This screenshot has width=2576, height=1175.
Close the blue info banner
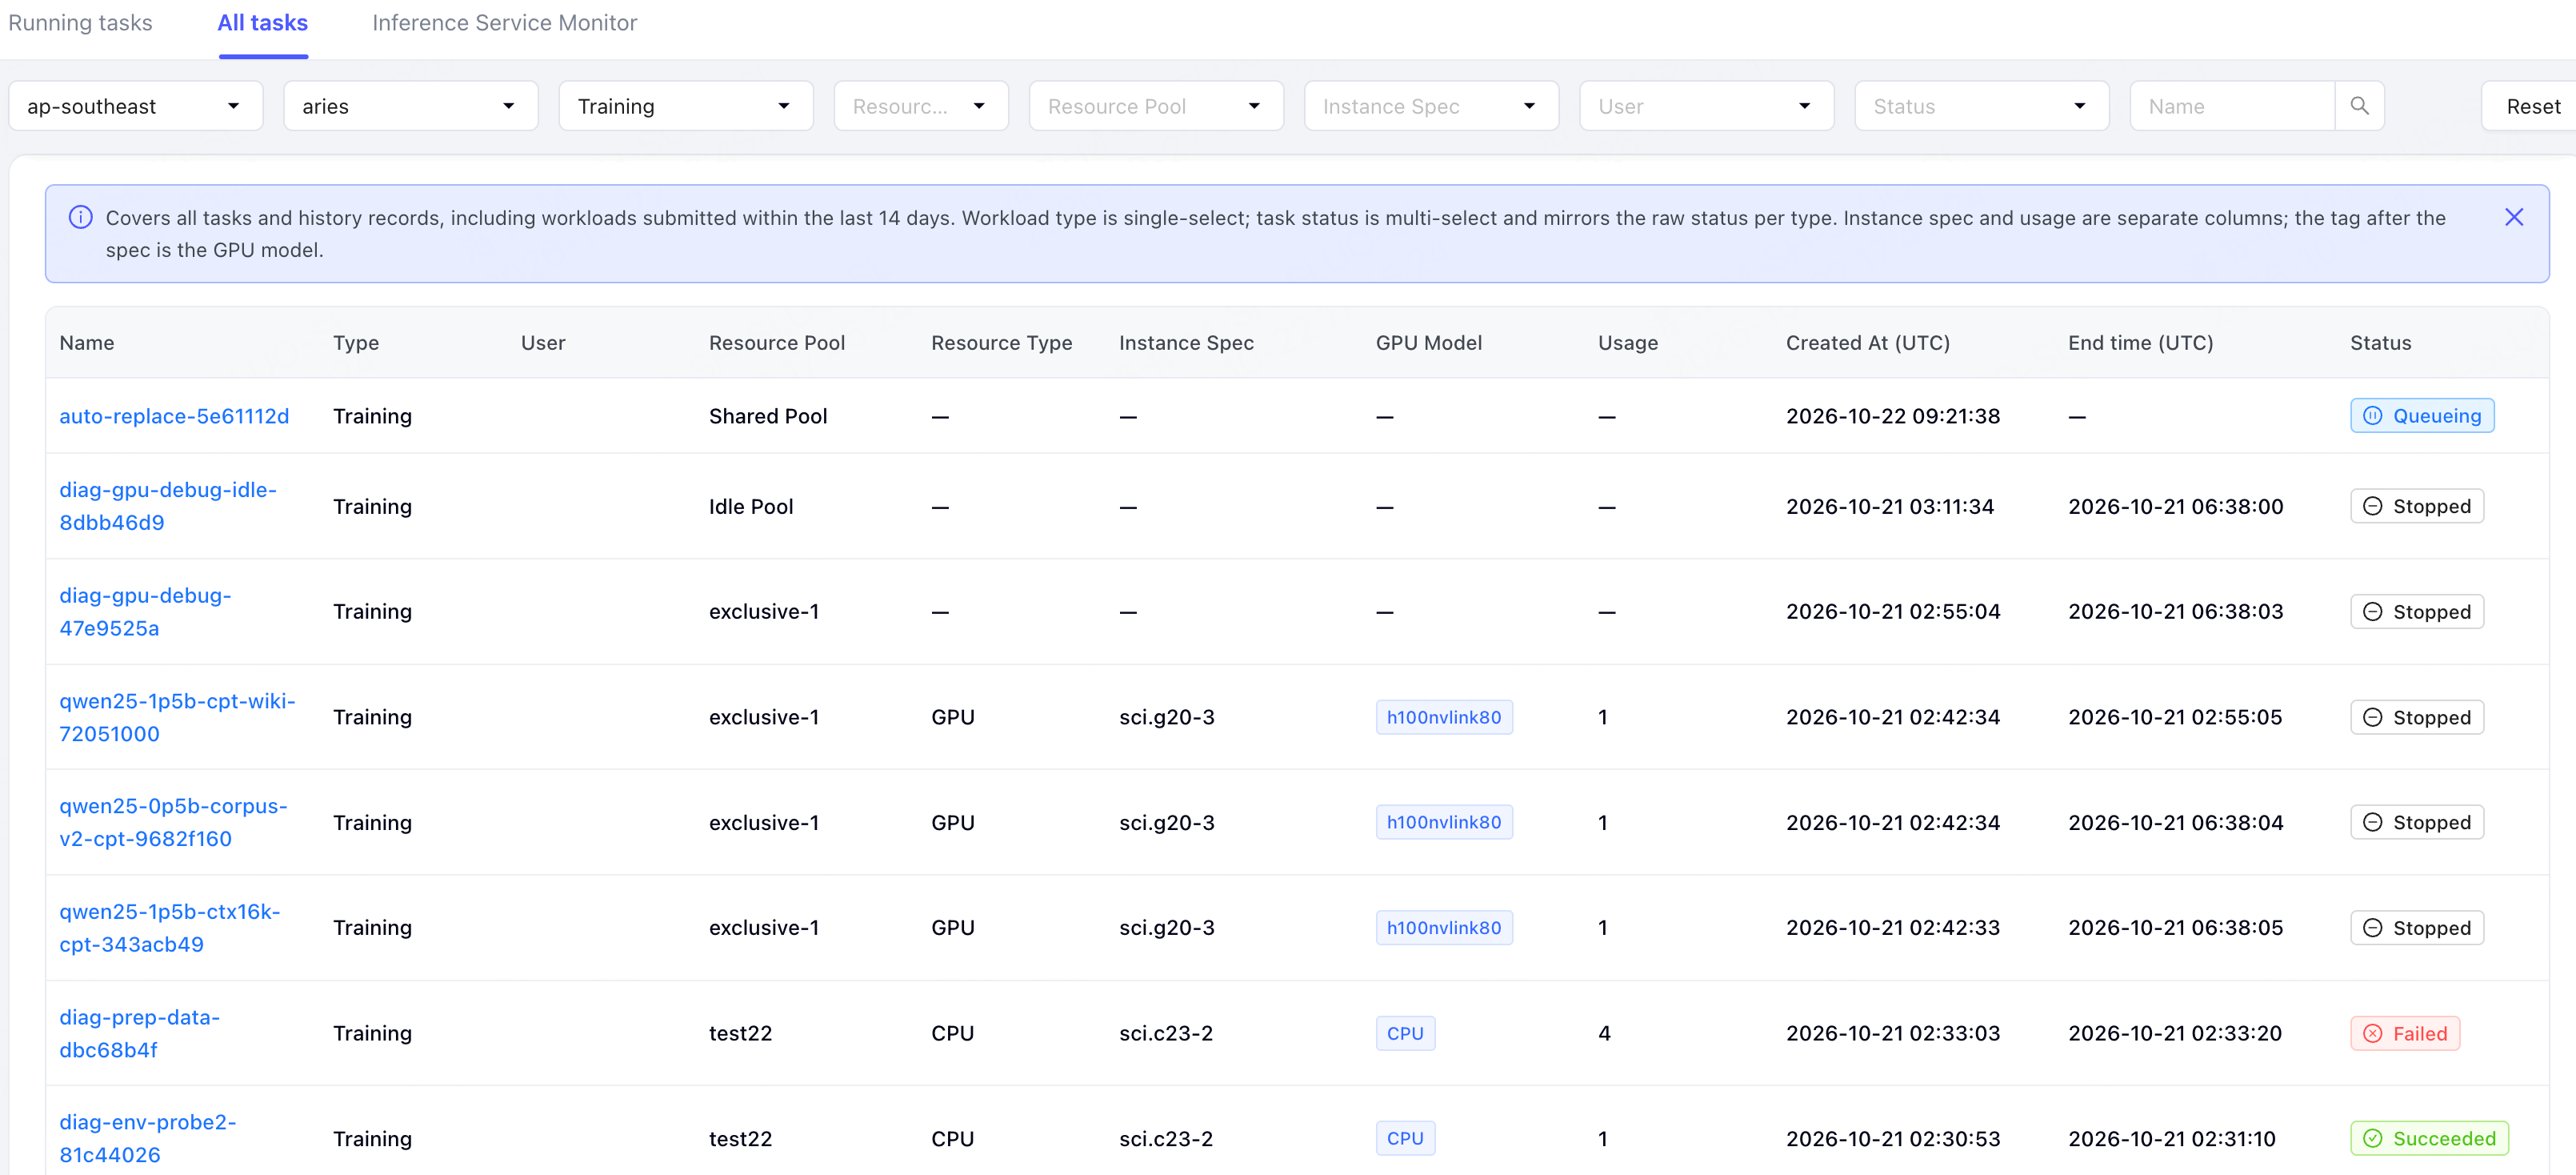(x=2513, y=217)
